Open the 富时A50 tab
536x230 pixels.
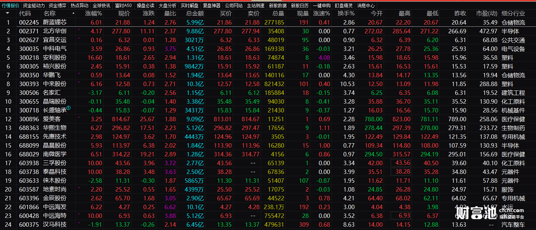(123, 5)
